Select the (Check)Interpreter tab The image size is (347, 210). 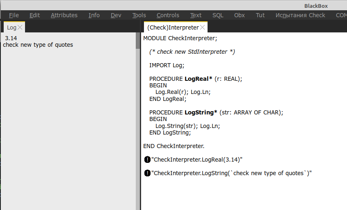173,27
